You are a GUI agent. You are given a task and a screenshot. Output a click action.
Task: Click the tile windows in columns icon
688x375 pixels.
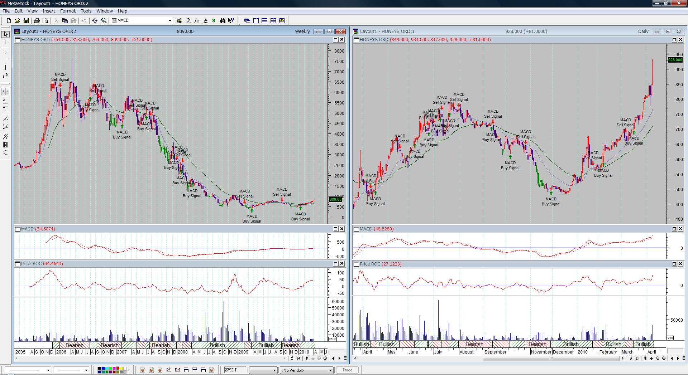coord(256,21)
